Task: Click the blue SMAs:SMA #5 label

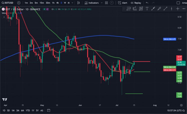Action: [x=170, y=39]
